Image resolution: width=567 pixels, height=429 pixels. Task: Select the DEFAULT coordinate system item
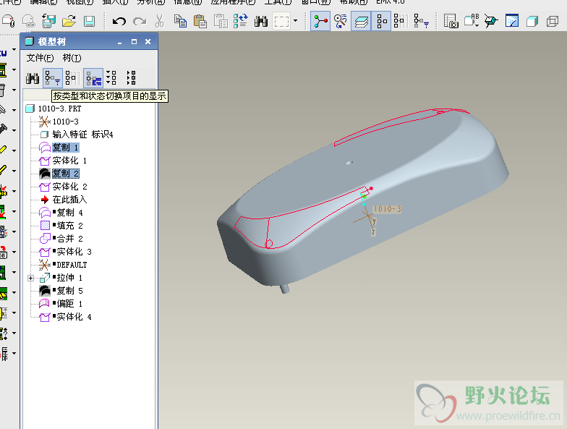coord(63,265)
